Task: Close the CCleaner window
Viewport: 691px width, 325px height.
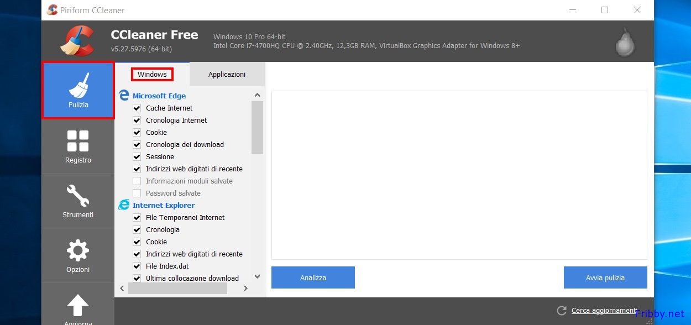Action: (637, 10)
